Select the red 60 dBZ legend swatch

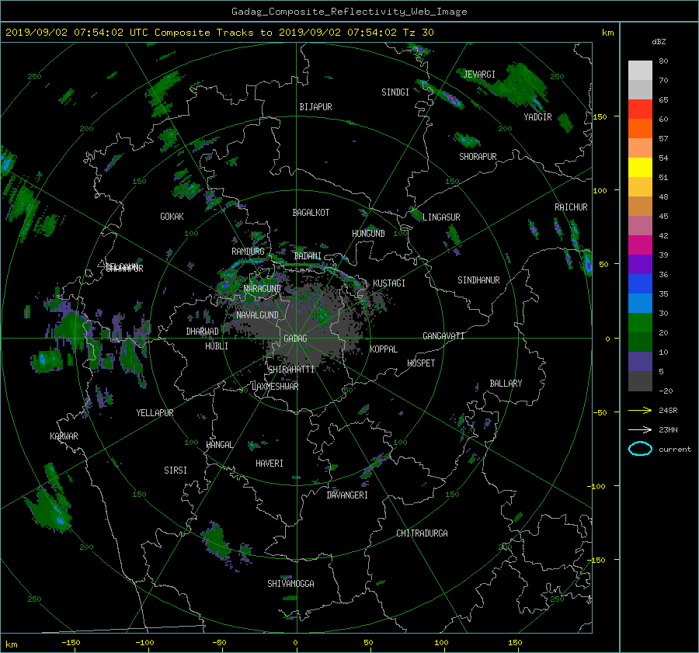pos(640,109)
